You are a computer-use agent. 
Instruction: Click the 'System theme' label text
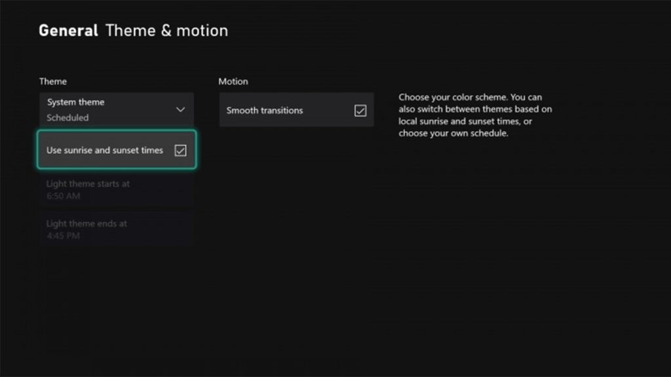75,102
